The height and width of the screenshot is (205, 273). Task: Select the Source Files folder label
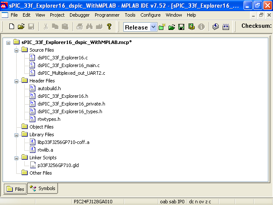[x=42, y=50]
